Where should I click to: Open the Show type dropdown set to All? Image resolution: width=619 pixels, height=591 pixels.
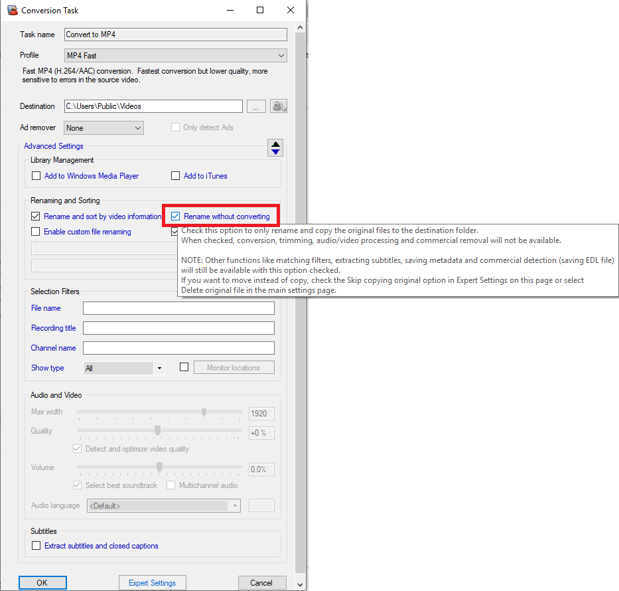tap(124, 368)
